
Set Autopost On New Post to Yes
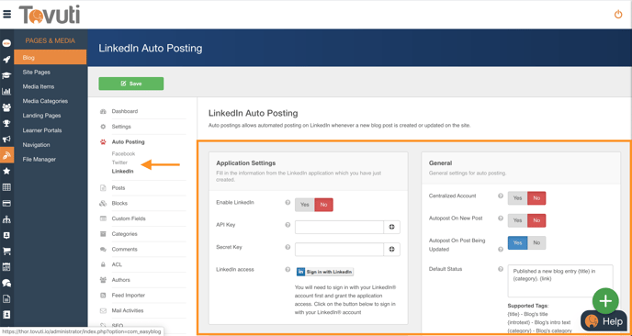click(517, 220)
